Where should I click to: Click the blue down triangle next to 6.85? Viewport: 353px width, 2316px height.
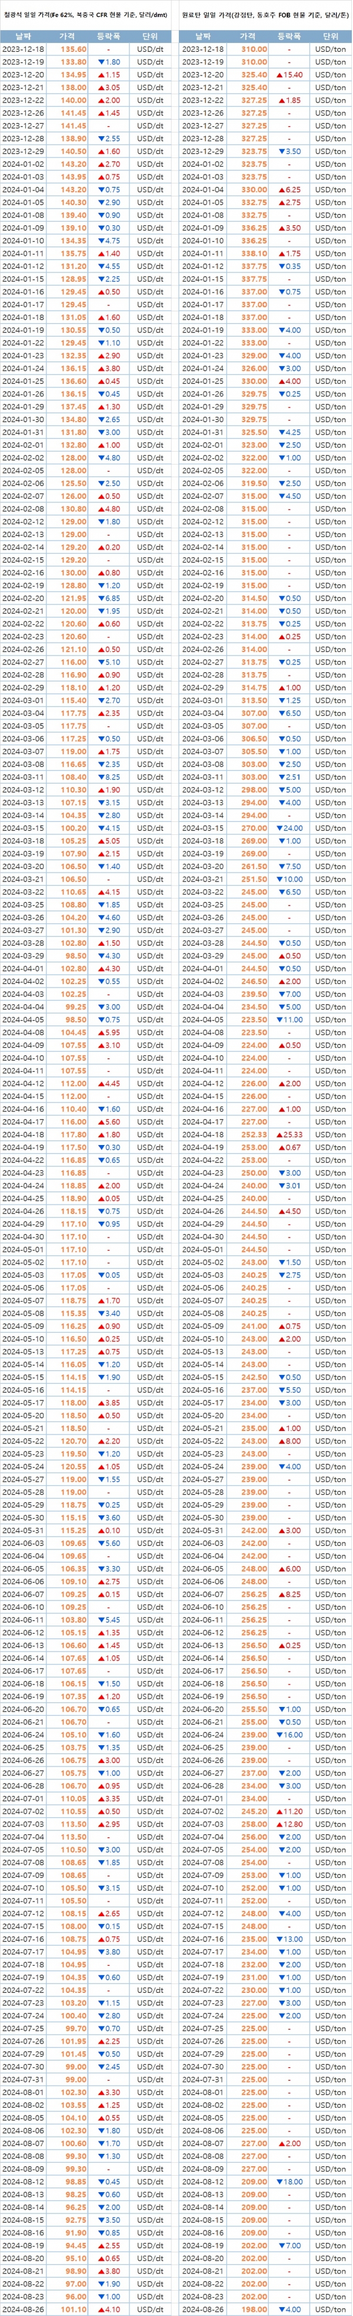[101, 598]
